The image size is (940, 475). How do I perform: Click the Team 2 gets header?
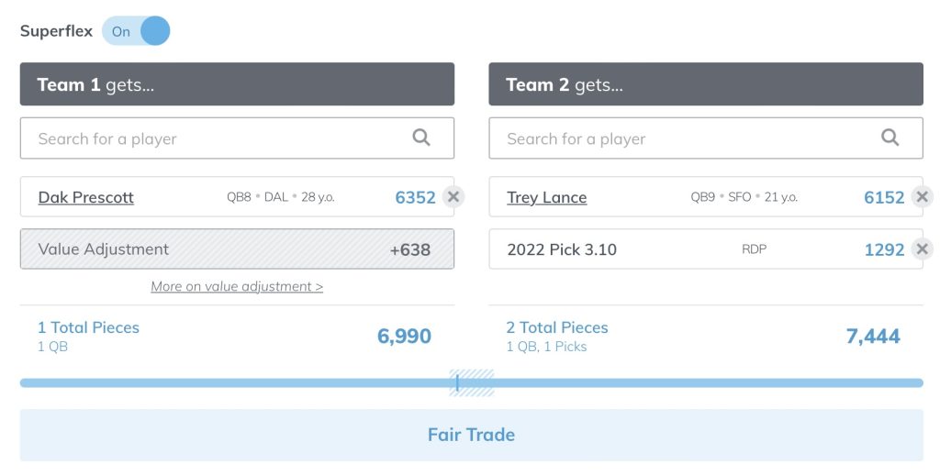[x=706, y=84]
